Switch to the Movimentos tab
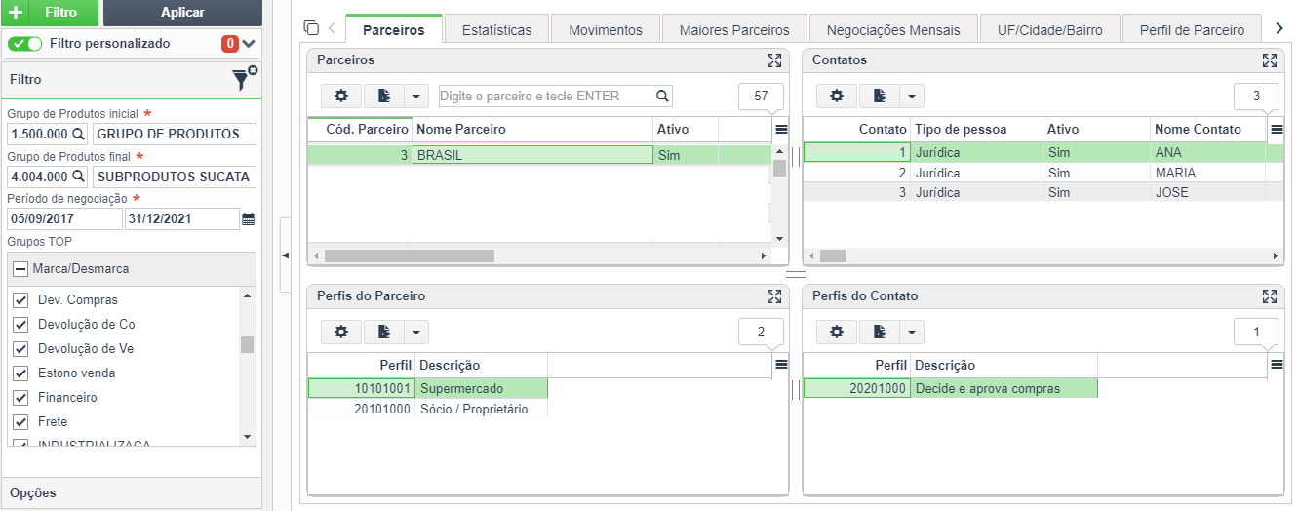 pos(606,29)
